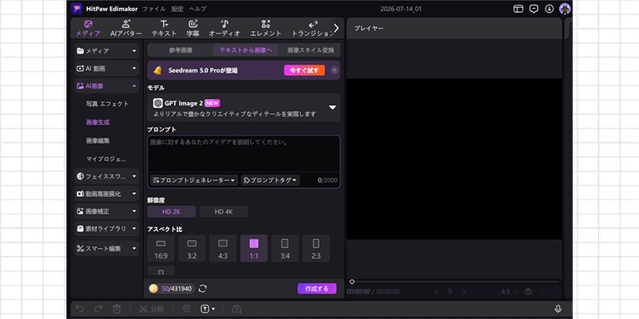639x319 pixels.
Task: Open 画像編集 in sidebar
Action: pos(97,140)
